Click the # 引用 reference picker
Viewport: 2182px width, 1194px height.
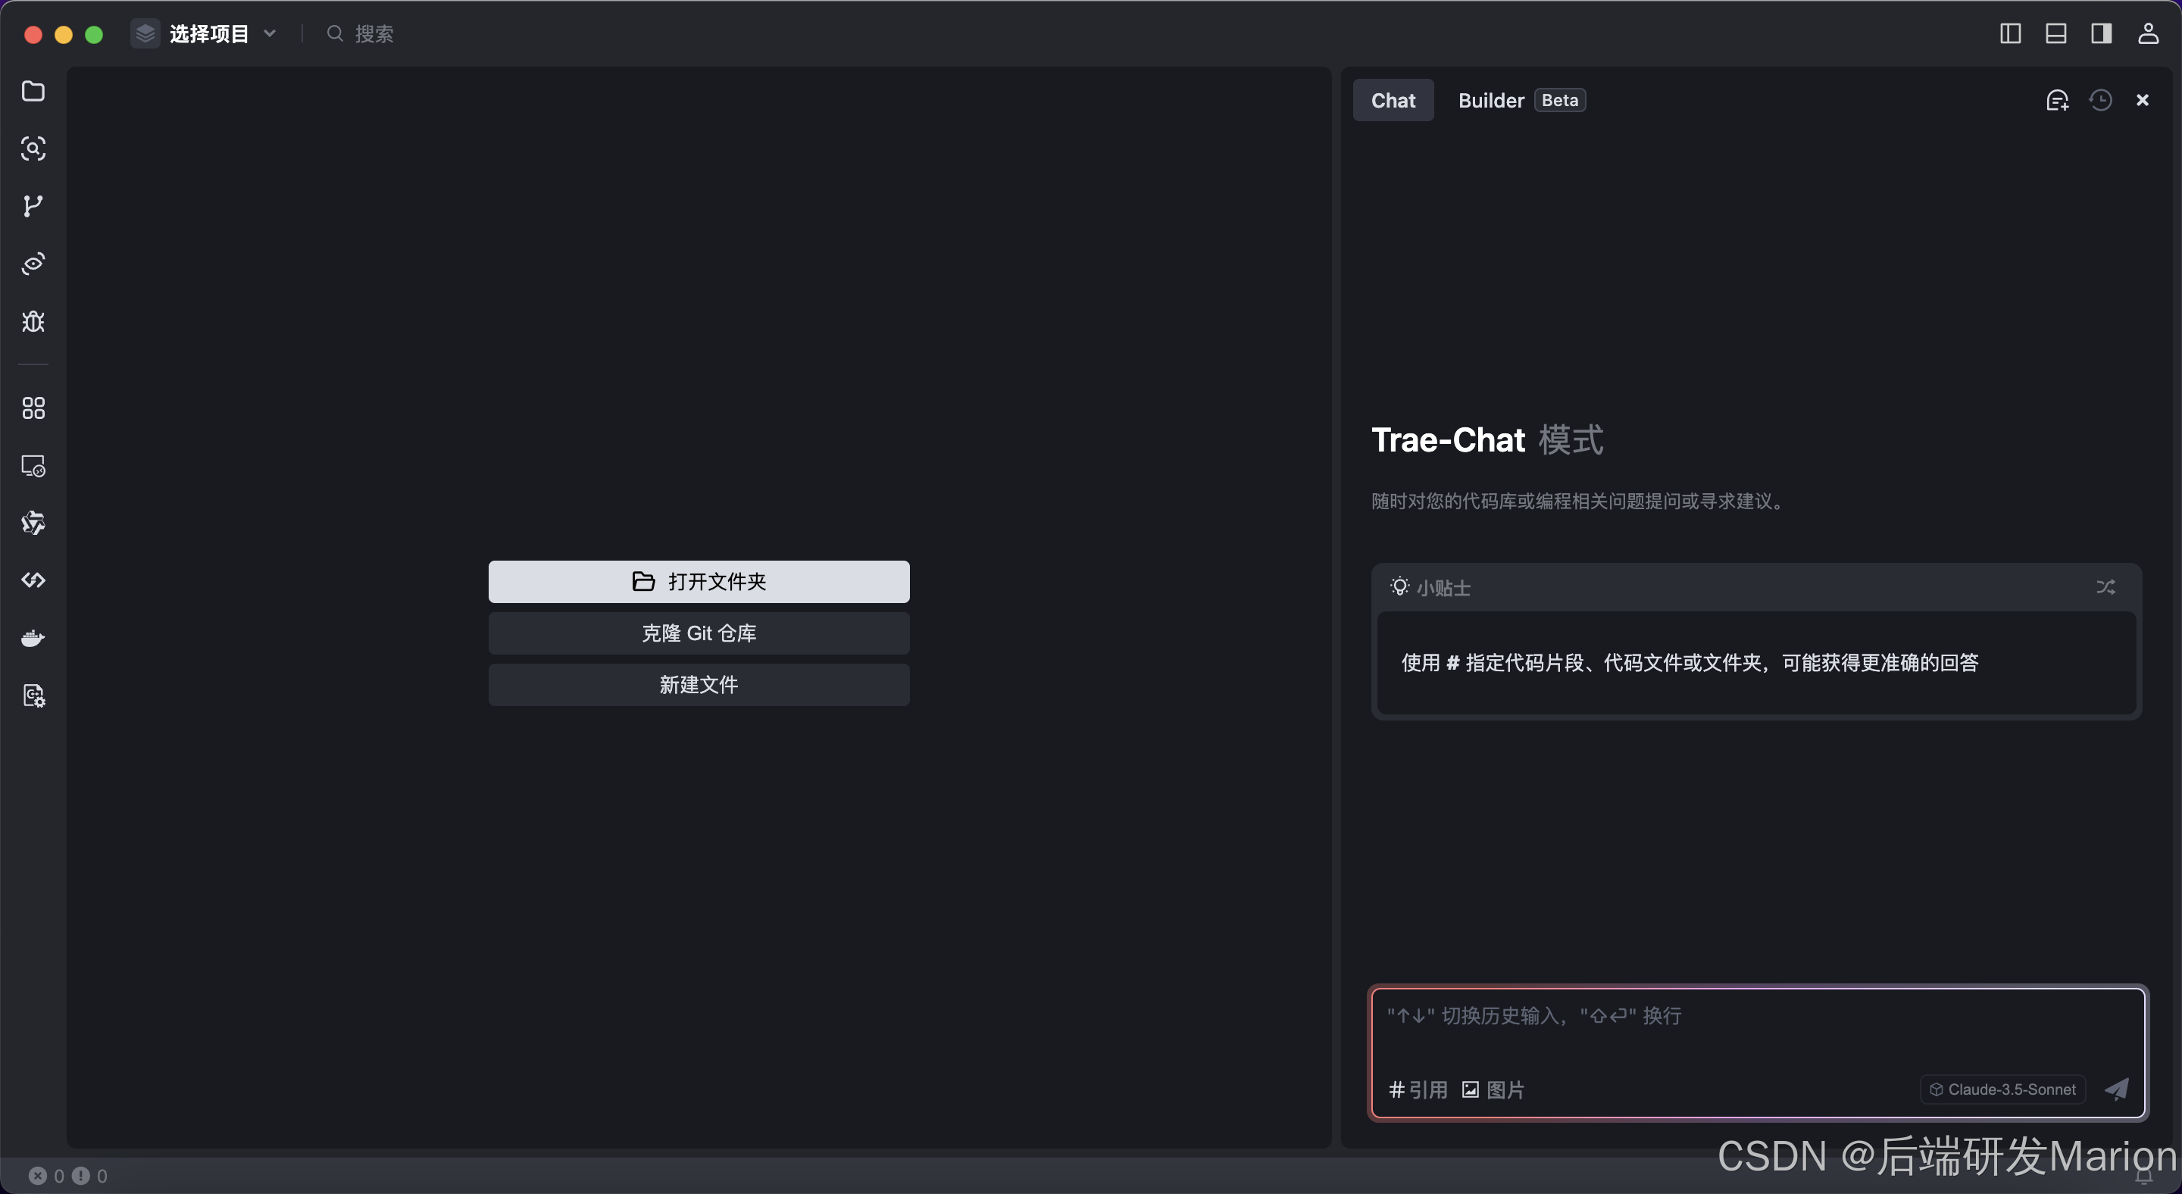tap(1417, 1090)
